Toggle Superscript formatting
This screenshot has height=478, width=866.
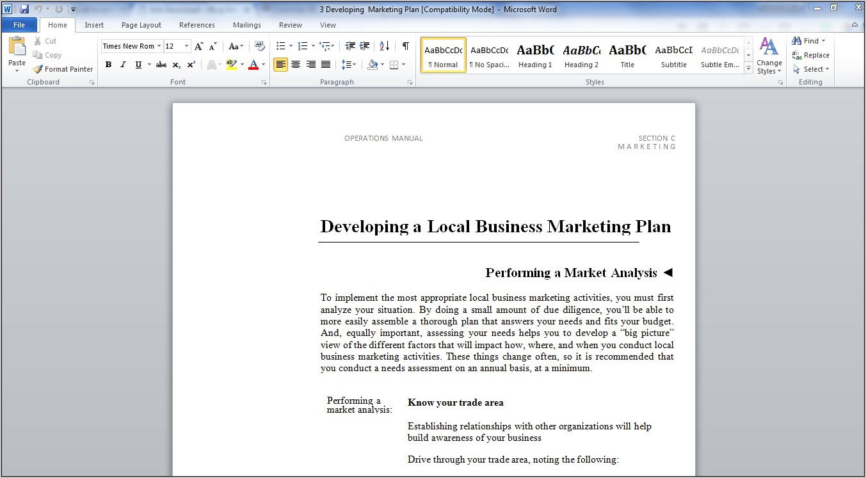tap(191, 65)
